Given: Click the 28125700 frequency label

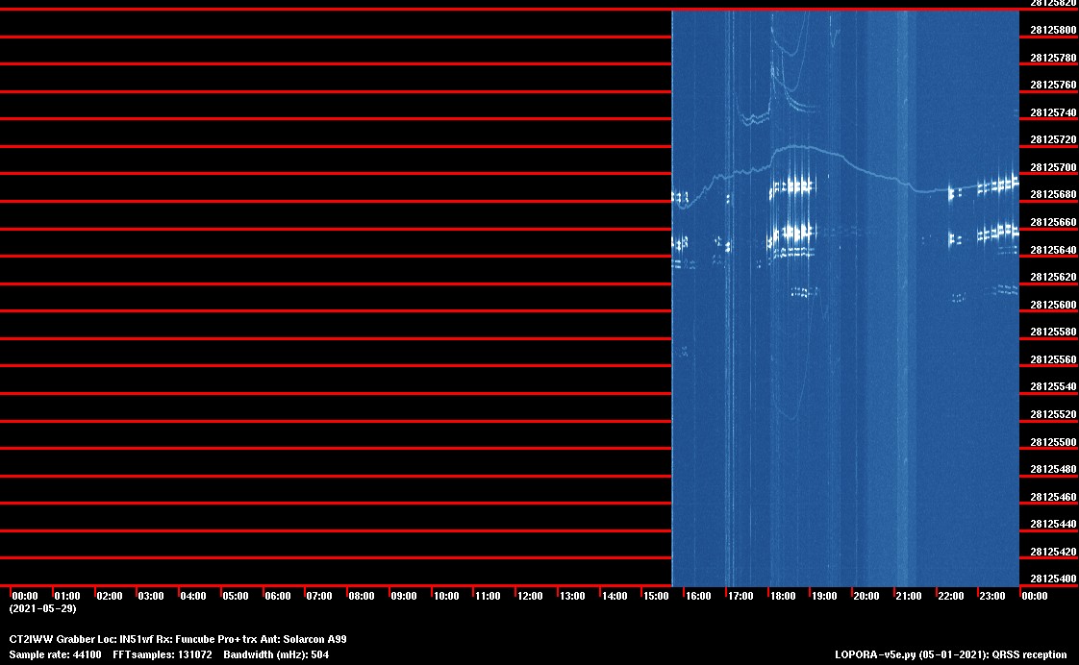Looking at the screenshot, I should [1053, 167].
